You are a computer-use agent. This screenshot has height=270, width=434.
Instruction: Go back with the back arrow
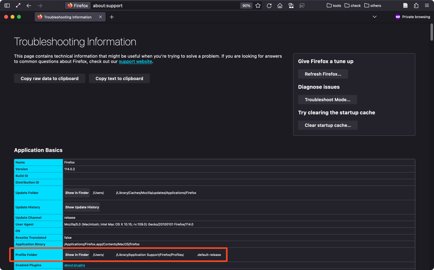coord(29,5)
